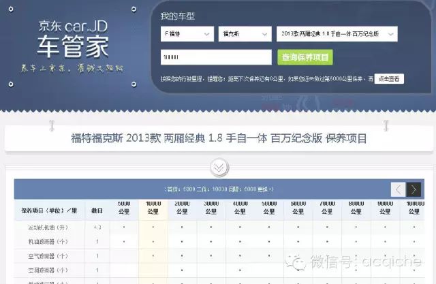Viewport: 436px width, 284px height.
Task: Click the 首保 二保 间隔 更换 text in blue bar
Action: tap(219, 189)
